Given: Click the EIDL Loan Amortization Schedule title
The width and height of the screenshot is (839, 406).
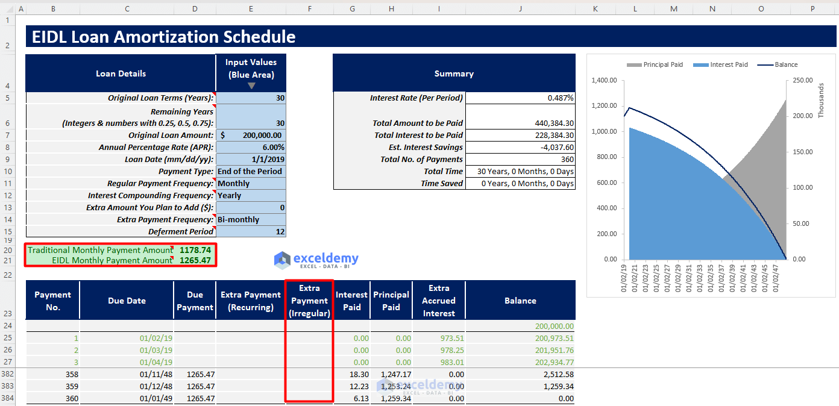Looking at the screenshot, I should coord(164,37).
